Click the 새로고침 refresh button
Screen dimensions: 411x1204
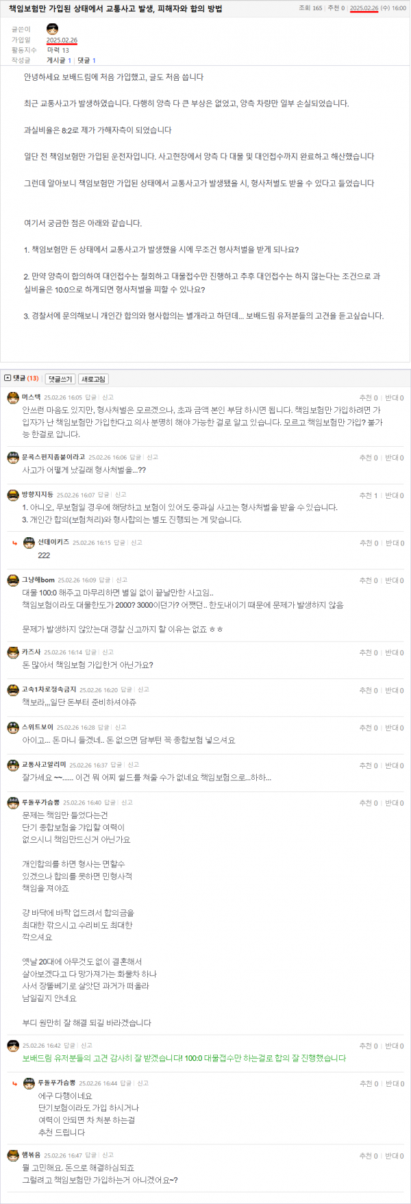pyautogui.click(x=93, y=379)
